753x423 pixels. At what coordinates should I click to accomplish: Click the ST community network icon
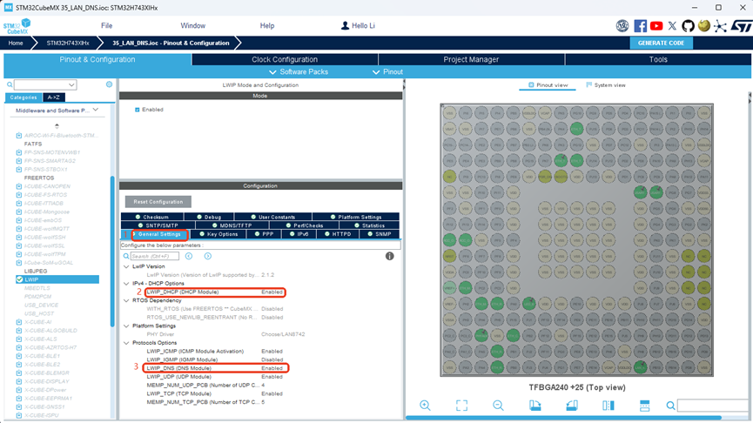(x=720, y=26)
